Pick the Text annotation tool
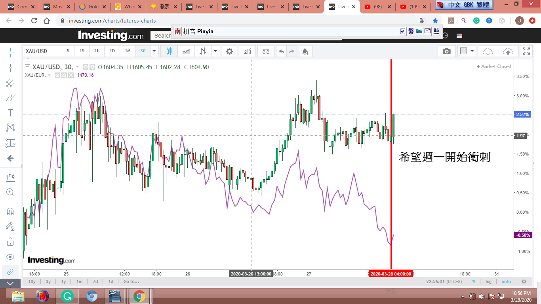541x304 pixels. tap(10, 113)
